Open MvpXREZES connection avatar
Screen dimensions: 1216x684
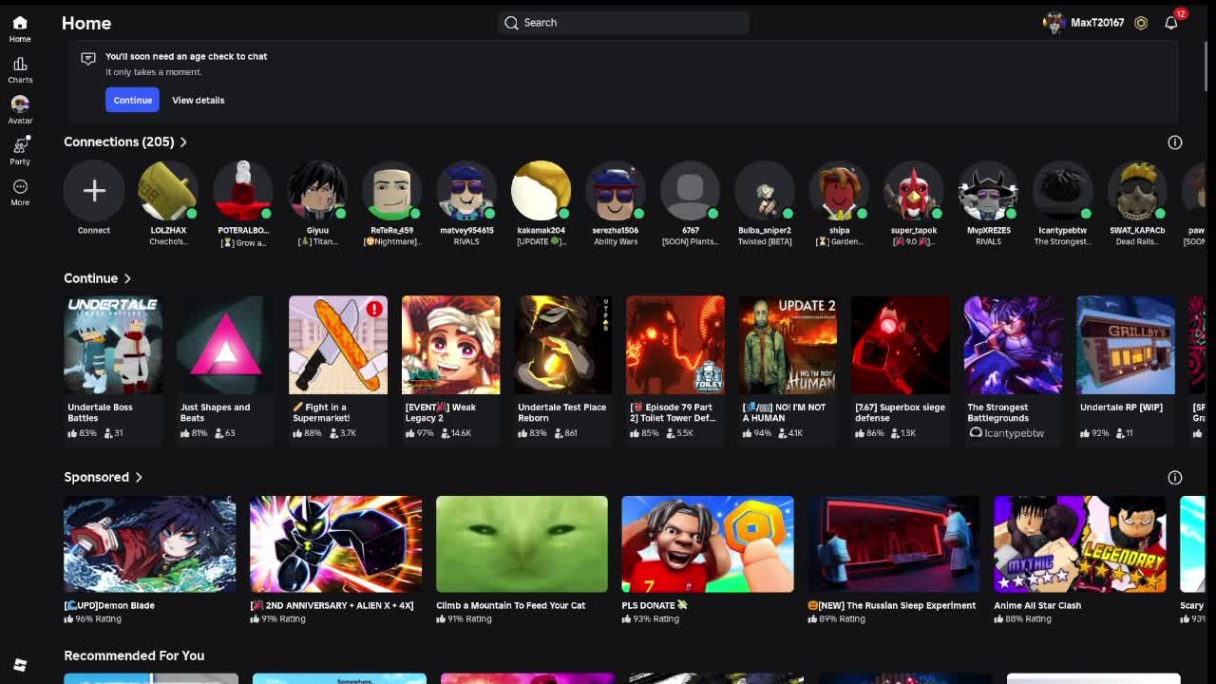[x=988, y=191]
